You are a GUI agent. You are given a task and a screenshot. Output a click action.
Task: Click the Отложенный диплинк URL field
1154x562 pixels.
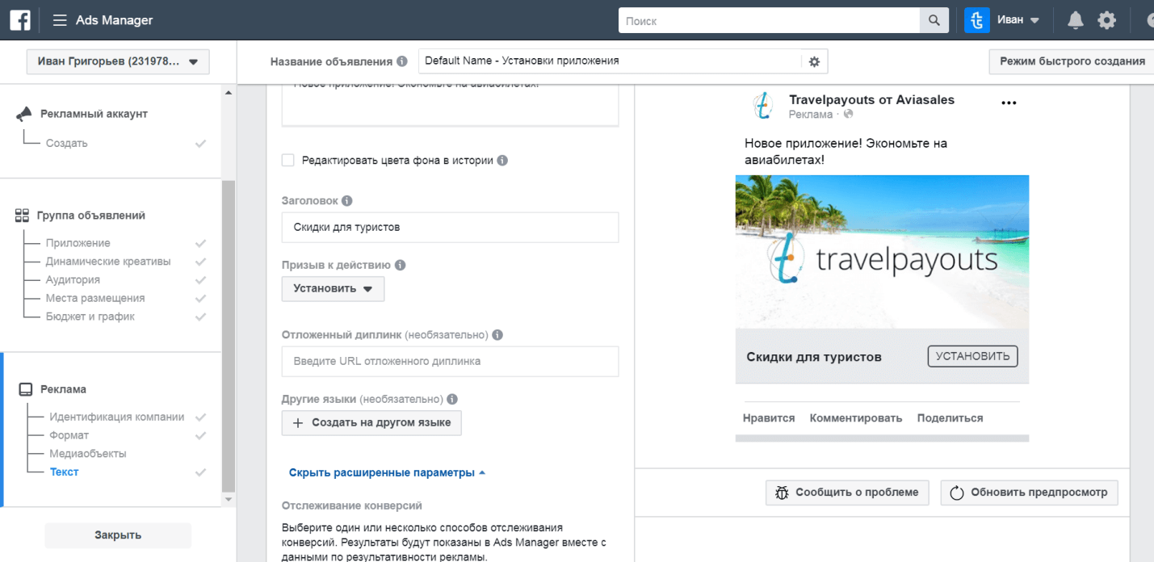click(450, 361)
